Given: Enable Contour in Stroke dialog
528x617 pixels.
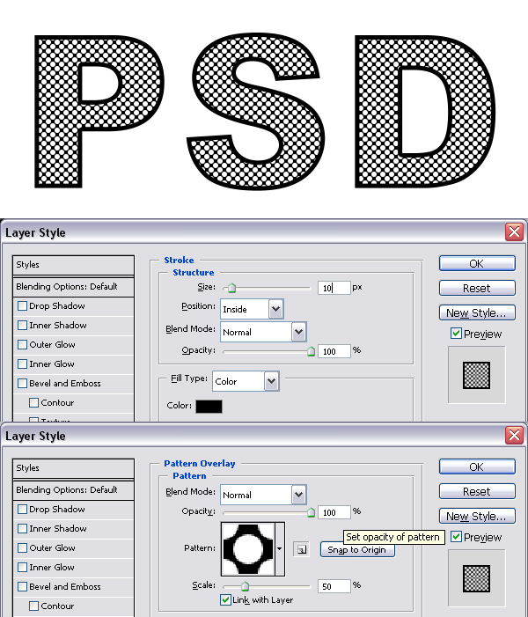Looking at the screenshot, I should tap(33, 402).
